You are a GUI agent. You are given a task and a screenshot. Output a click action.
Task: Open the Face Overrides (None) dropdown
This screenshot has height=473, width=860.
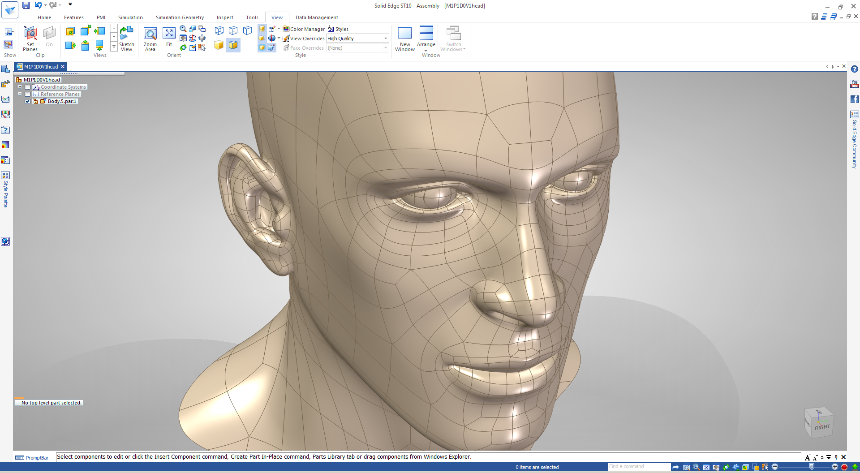385,48
